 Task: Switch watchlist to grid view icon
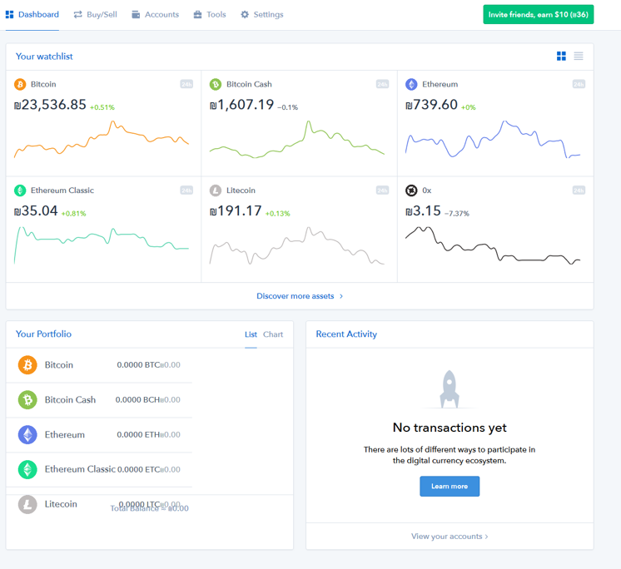[x=561, y=57]
